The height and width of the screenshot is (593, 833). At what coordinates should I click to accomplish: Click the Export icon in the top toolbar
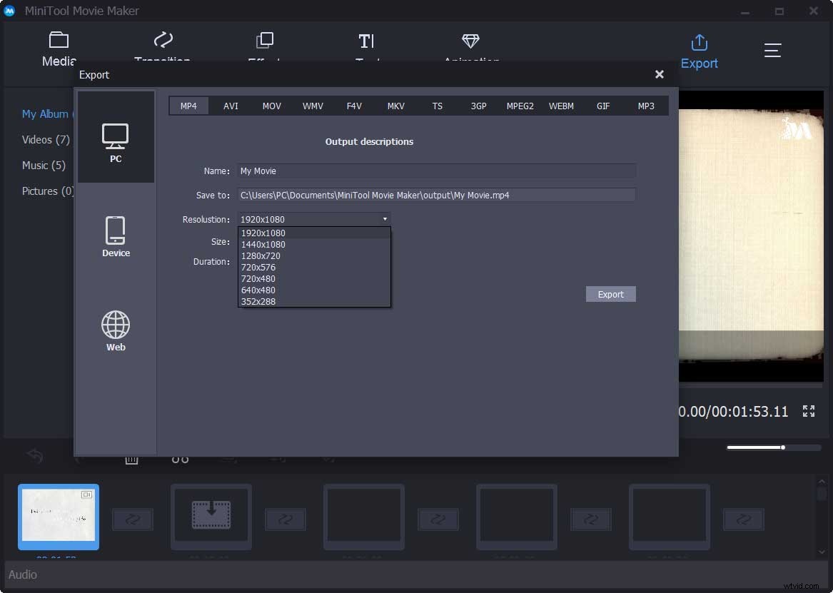click(x=699, y=50)
